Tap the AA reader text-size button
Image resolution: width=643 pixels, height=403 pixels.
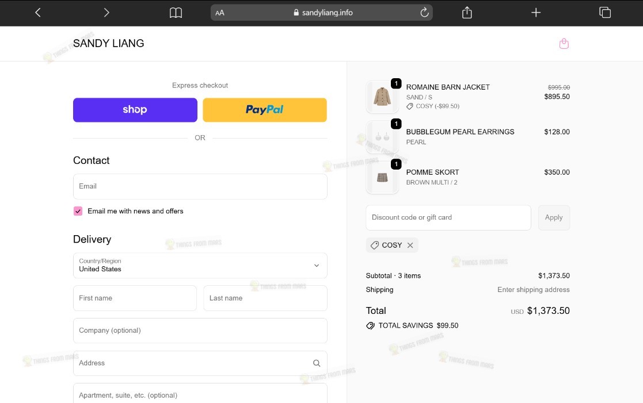point(220,13)
